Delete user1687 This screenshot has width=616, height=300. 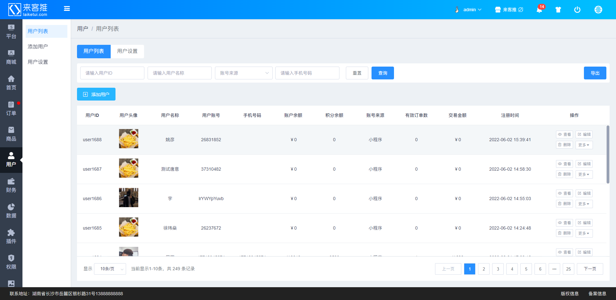tap(564, 174)
